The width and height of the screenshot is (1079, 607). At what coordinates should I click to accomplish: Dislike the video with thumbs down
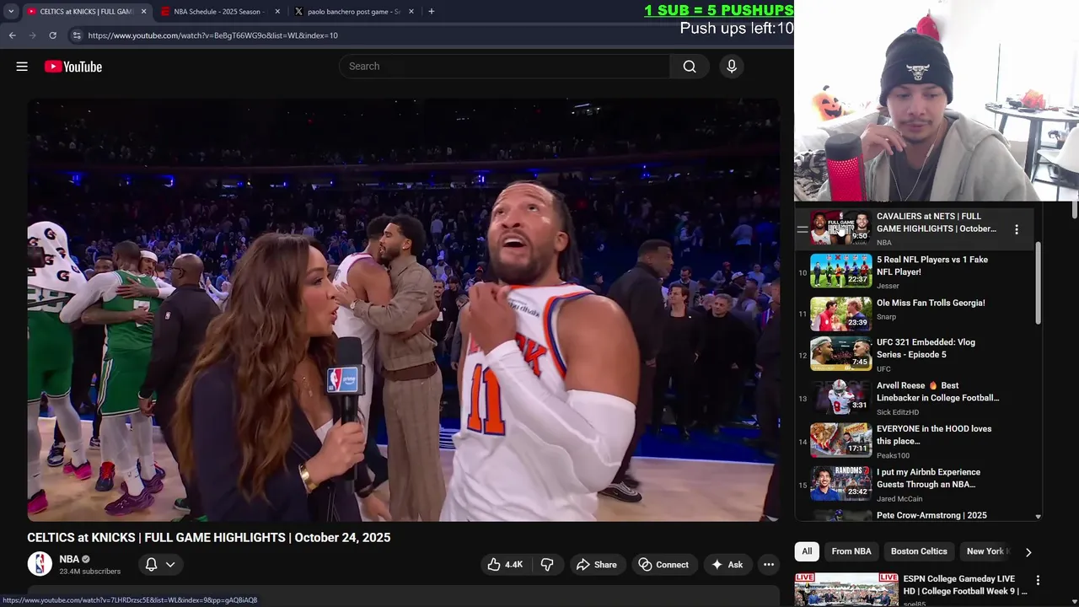tap(547, 565)
